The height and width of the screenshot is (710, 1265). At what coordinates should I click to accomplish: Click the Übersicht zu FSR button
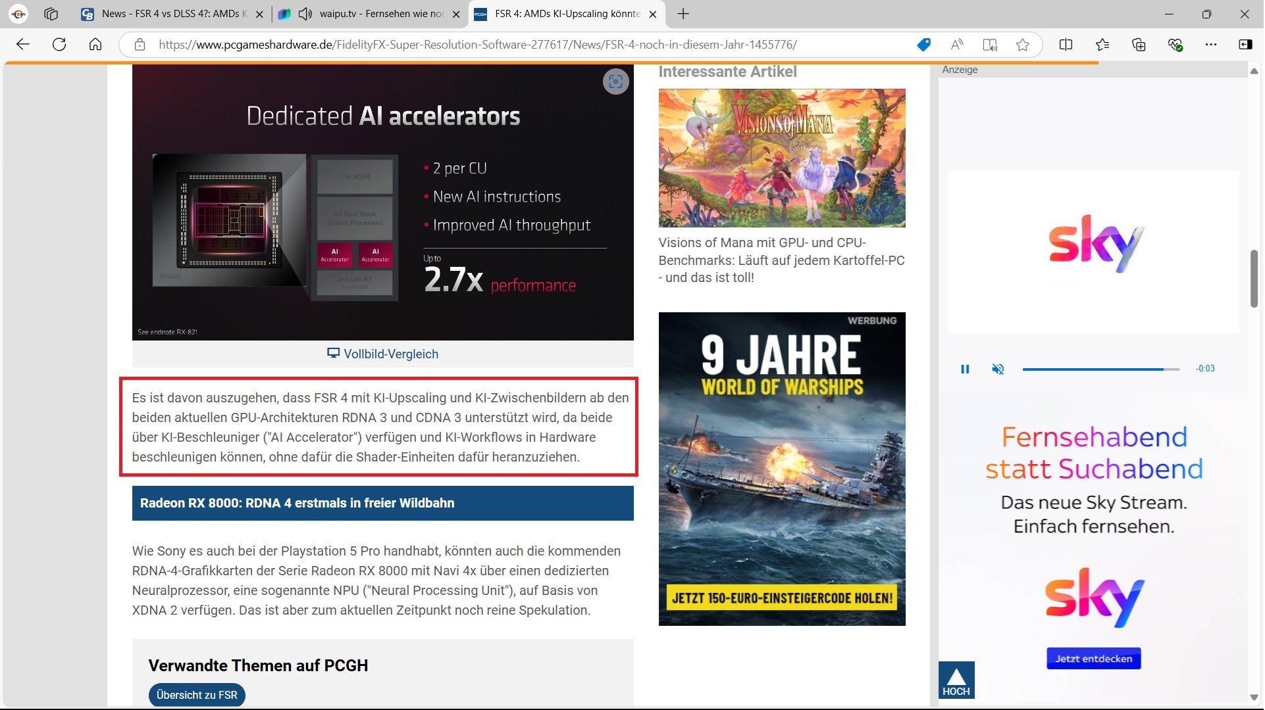197,695
